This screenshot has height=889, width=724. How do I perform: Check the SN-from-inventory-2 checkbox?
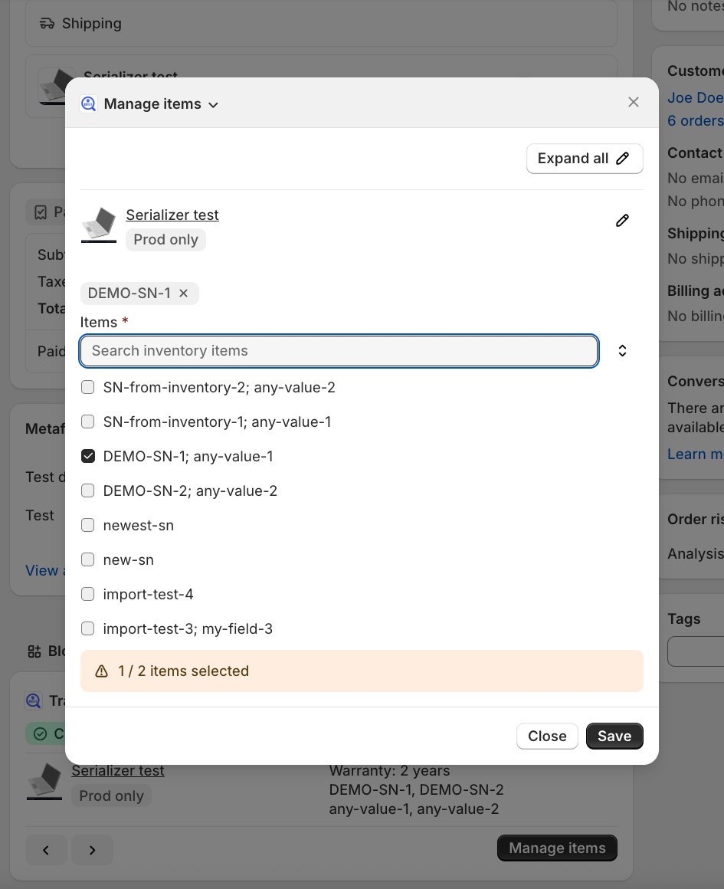(88, 388)
